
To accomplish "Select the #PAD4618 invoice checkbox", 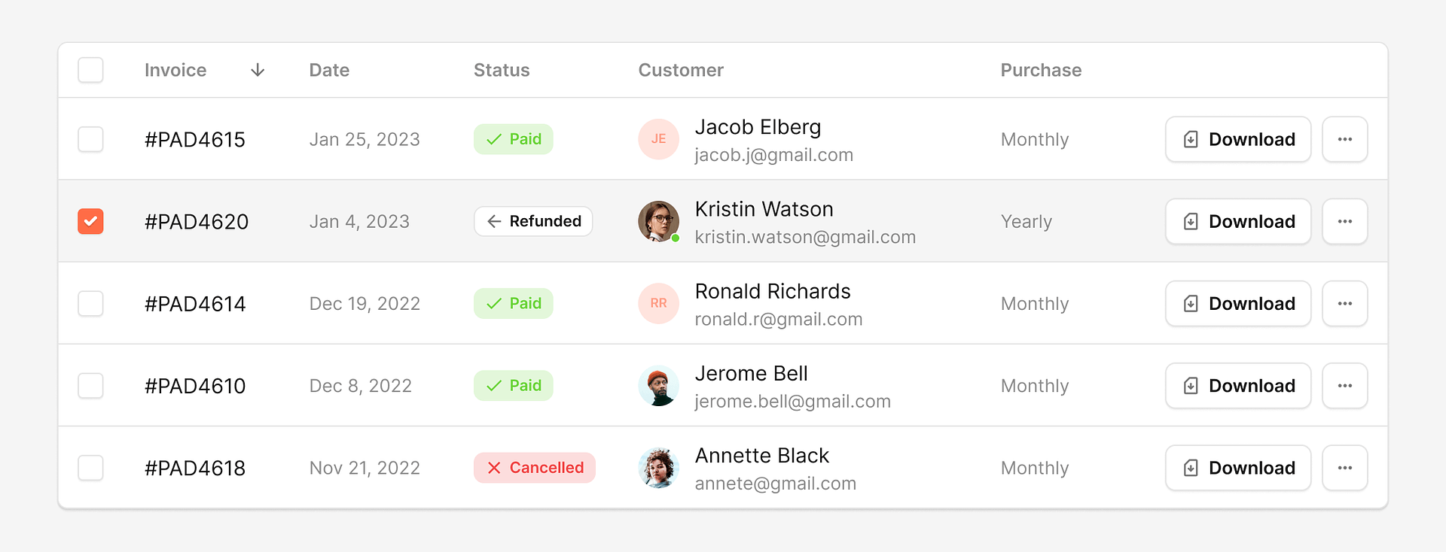I will point(90,468).
